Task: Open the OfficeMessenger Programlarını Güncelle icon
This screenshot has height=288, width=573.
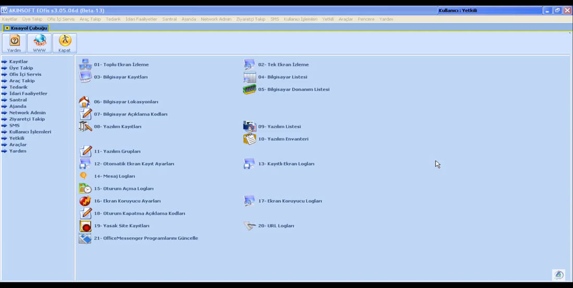Action: [85, 238]
